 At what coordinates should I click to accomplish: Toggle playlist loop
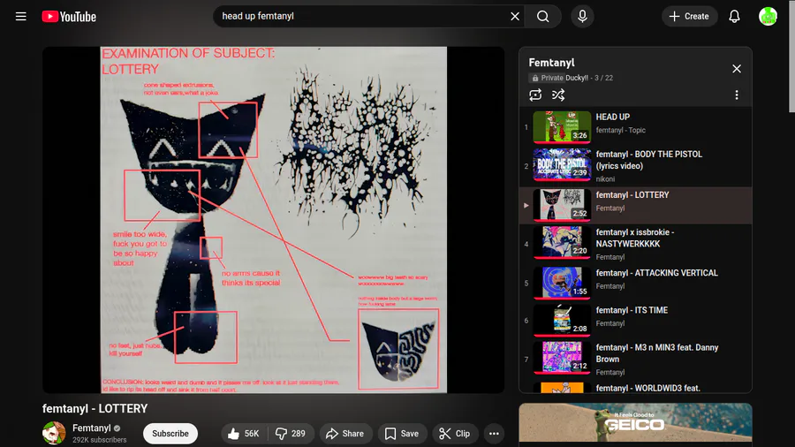[535, 95]
